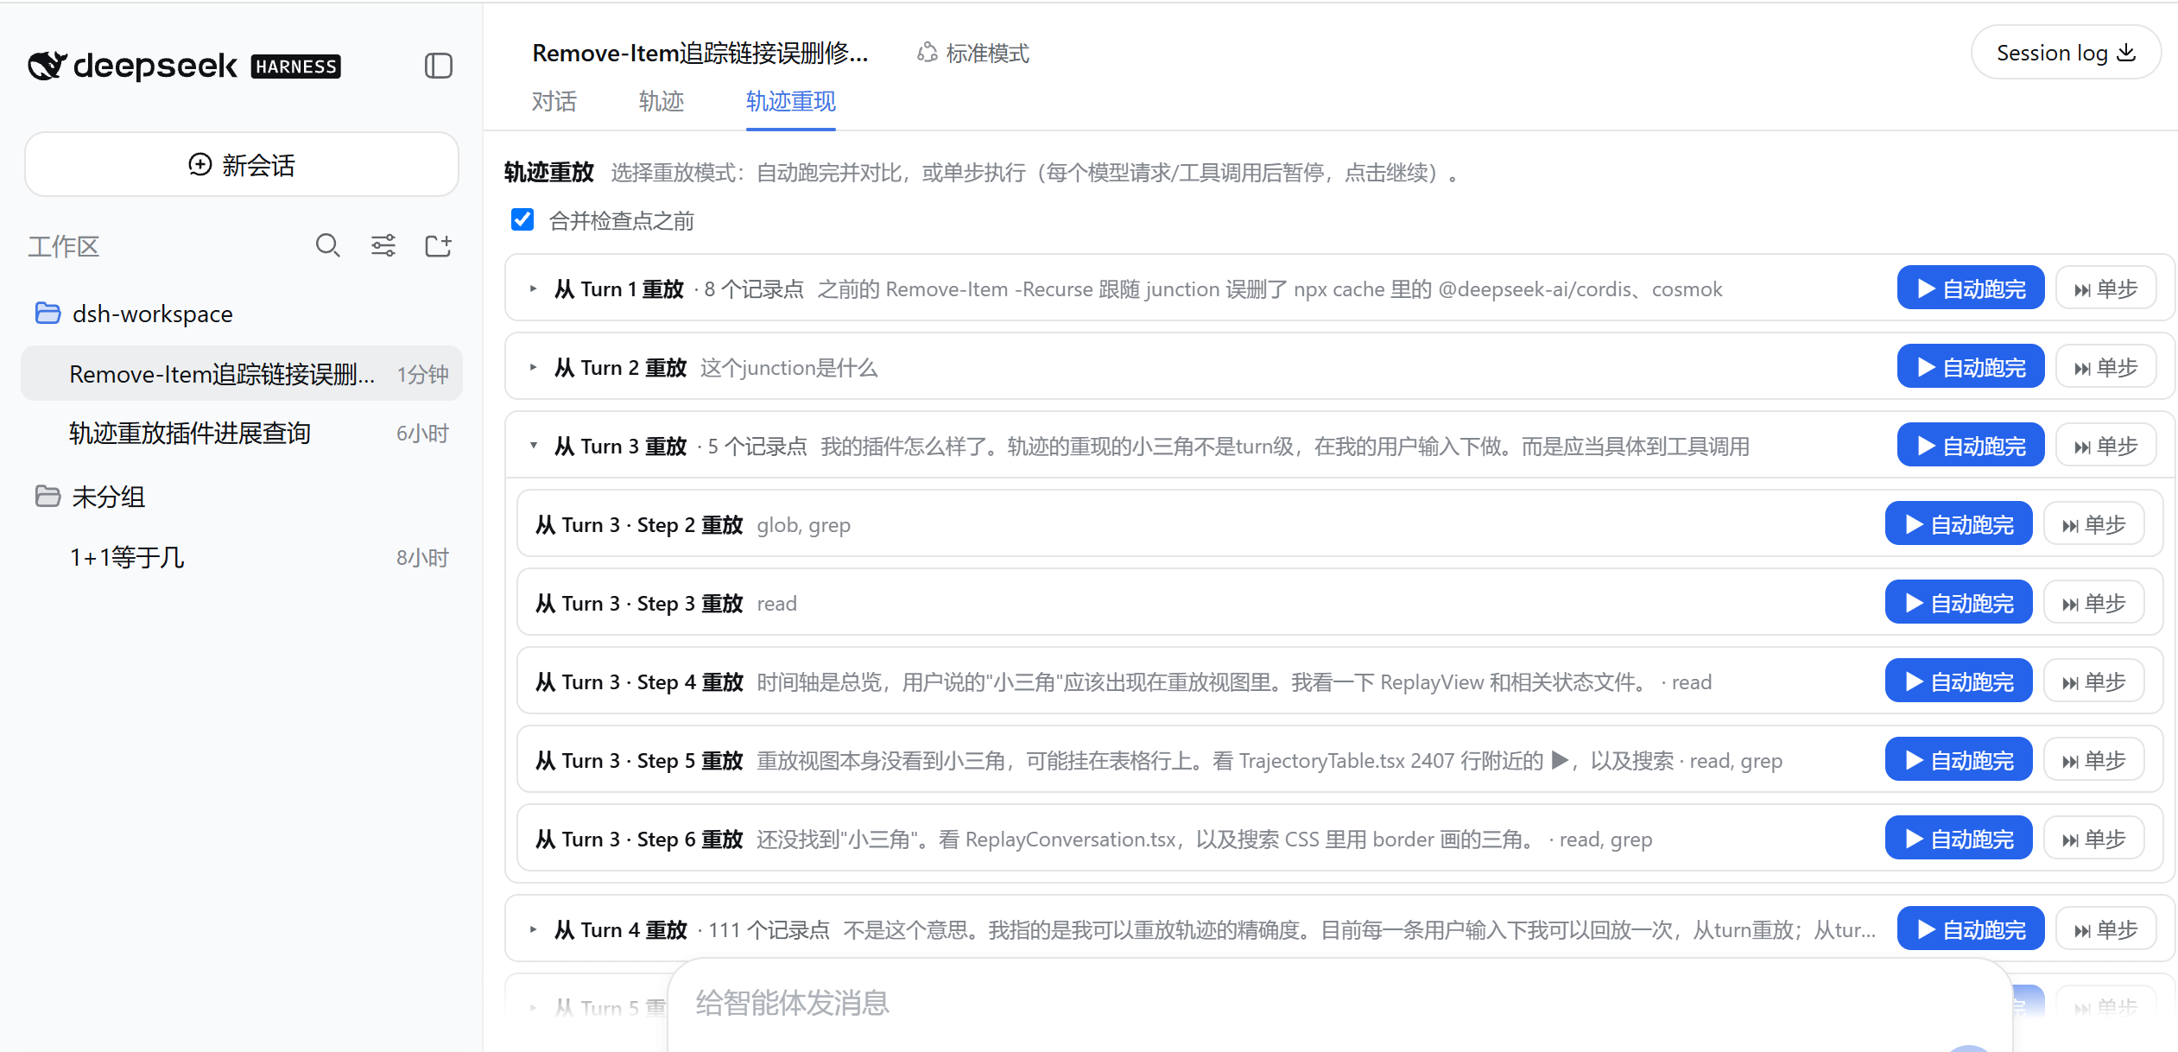The width and height of the screenshot is (2178, 1052).
Task: Expand the Turn 4 replay row
Action: click(534, 930)
